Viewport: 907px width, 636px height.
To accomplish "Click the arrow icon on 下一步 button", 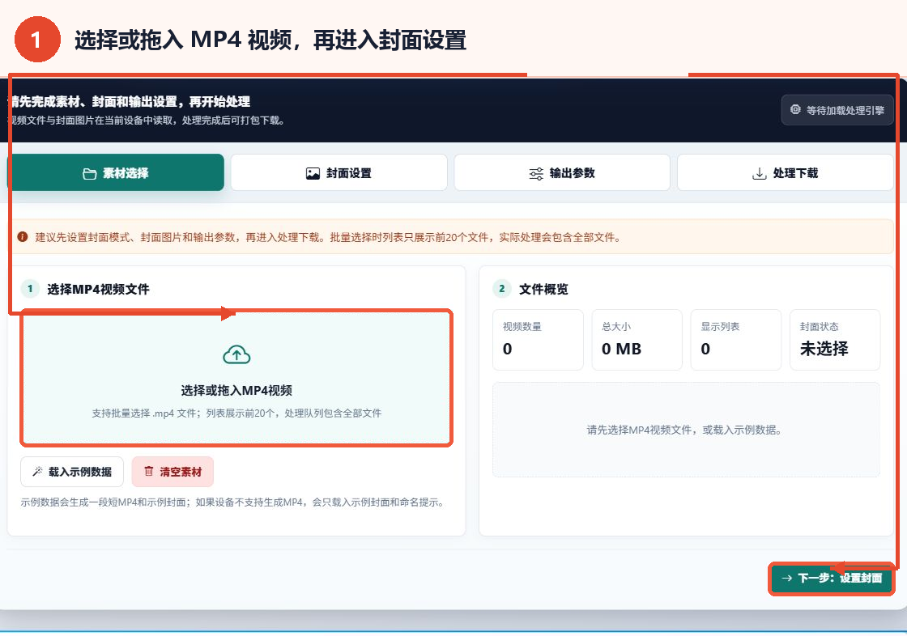I will tap(786, 579).
